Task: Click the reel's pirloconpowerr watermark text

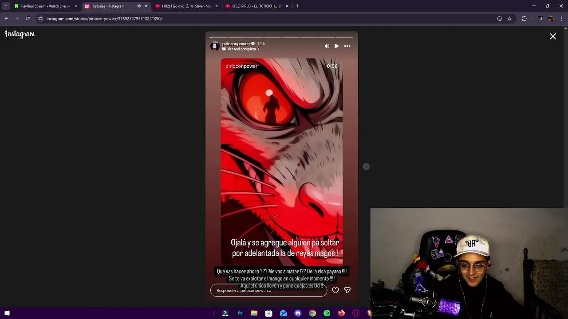Action: pos(242,66)
